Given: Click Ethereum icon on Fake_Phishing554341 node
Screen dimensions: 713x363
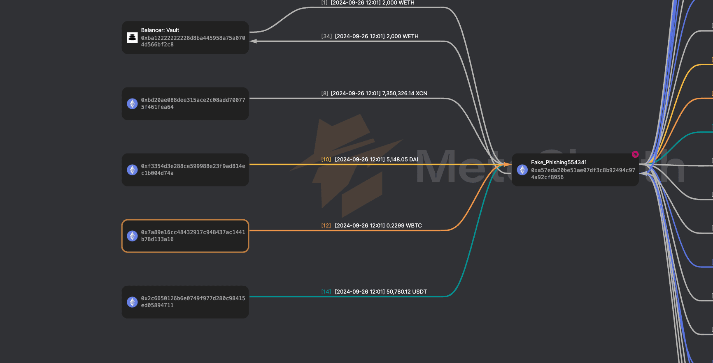Looking at the screenshot, I should point(522,170).
